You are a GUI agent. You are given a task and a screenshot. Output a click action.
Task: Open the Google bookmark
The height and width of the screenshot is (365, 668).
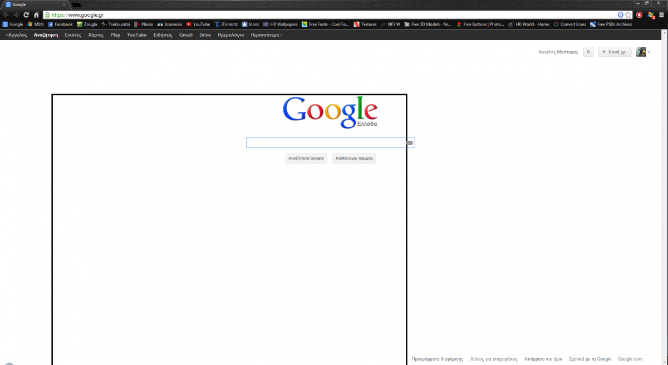tap(13, 24)
